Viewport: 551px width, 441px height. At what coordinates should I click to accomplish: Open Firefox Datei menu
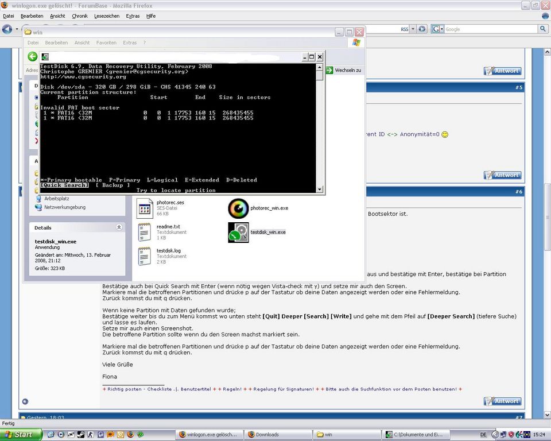(9, 16)
